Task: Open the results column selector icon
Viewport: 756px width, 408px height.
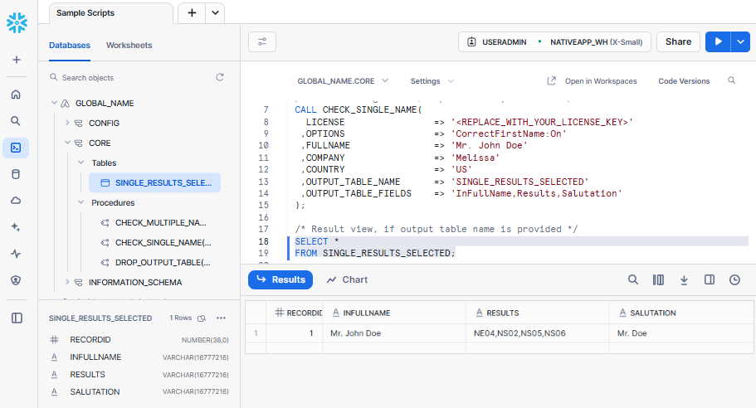Action: pos(658,279)
